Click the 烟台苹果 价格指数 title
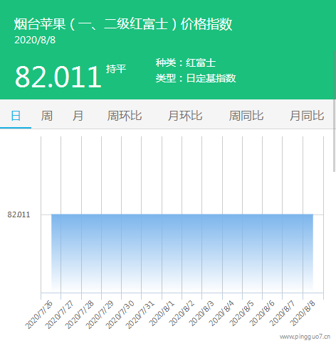336x343 pixels. point(123,24)
